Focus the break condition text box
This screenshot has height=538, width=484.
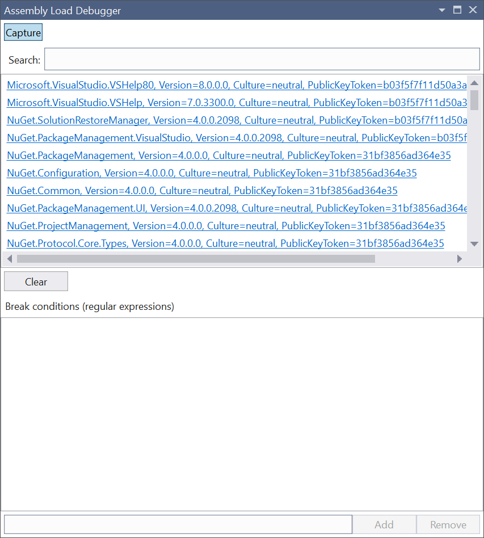[x=178, y=524]
